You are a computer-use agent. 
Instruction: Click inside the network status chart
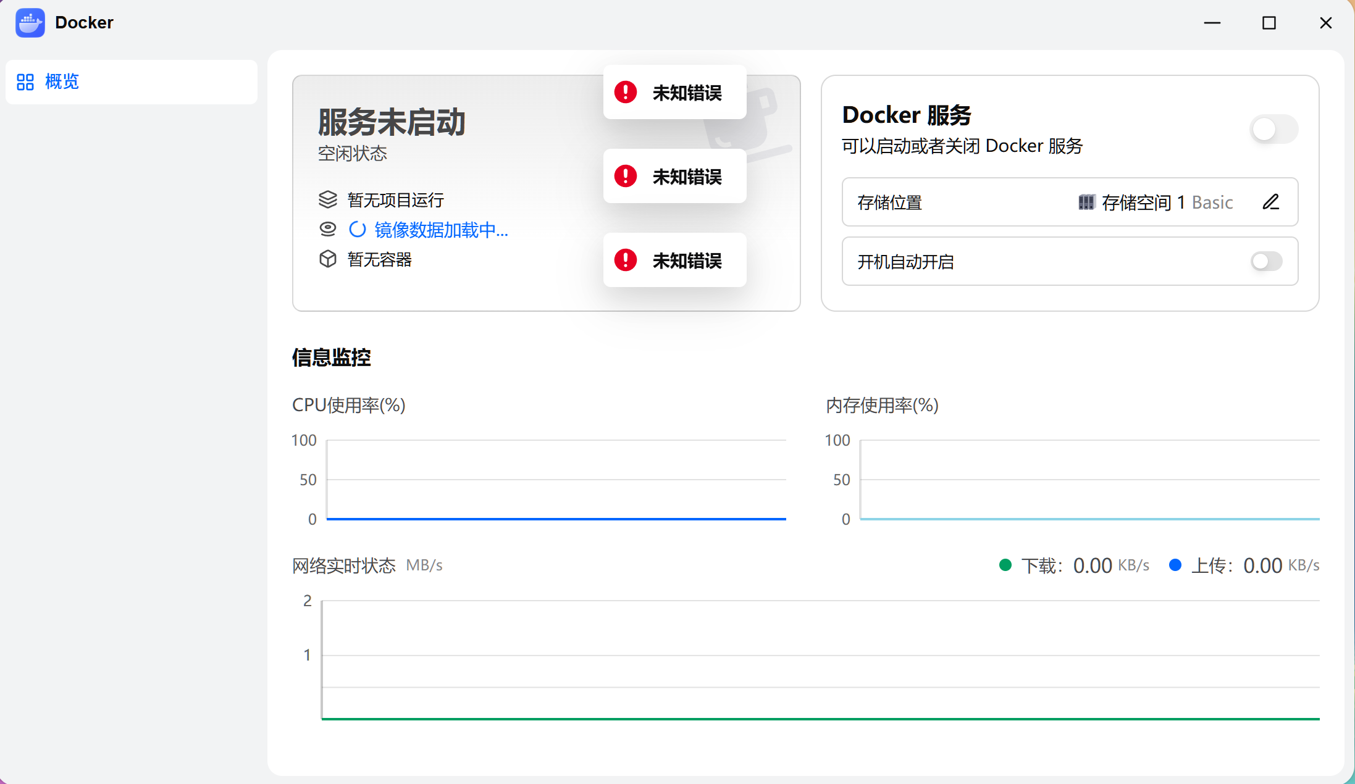[821, 660]
